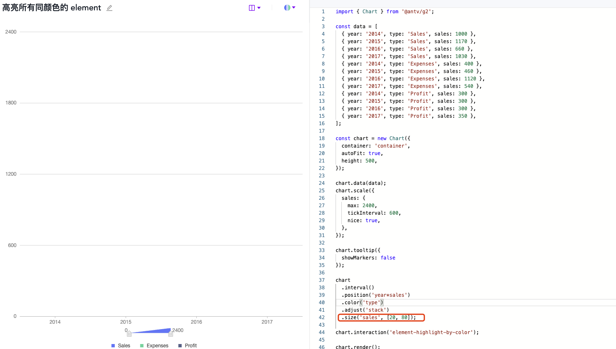Expand the theme switcher dropdown arrow
This screenshot has width=616, height=349.
click(x=294, y=7)
